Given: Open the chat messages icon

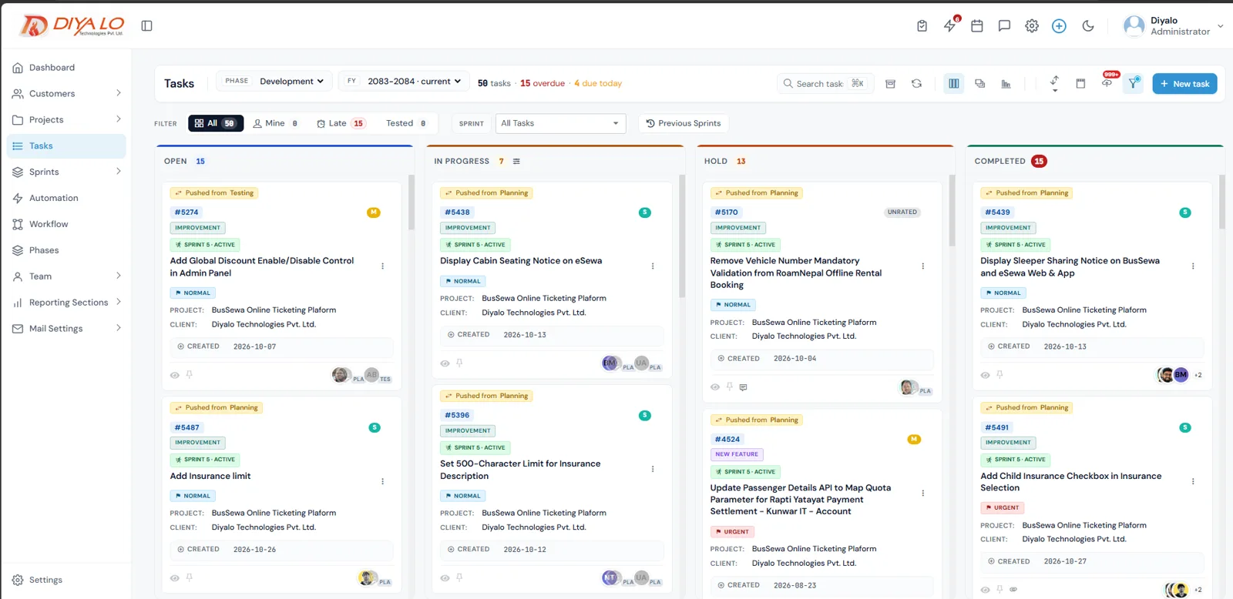Looking at the screenshot, I should [1004, 26].
